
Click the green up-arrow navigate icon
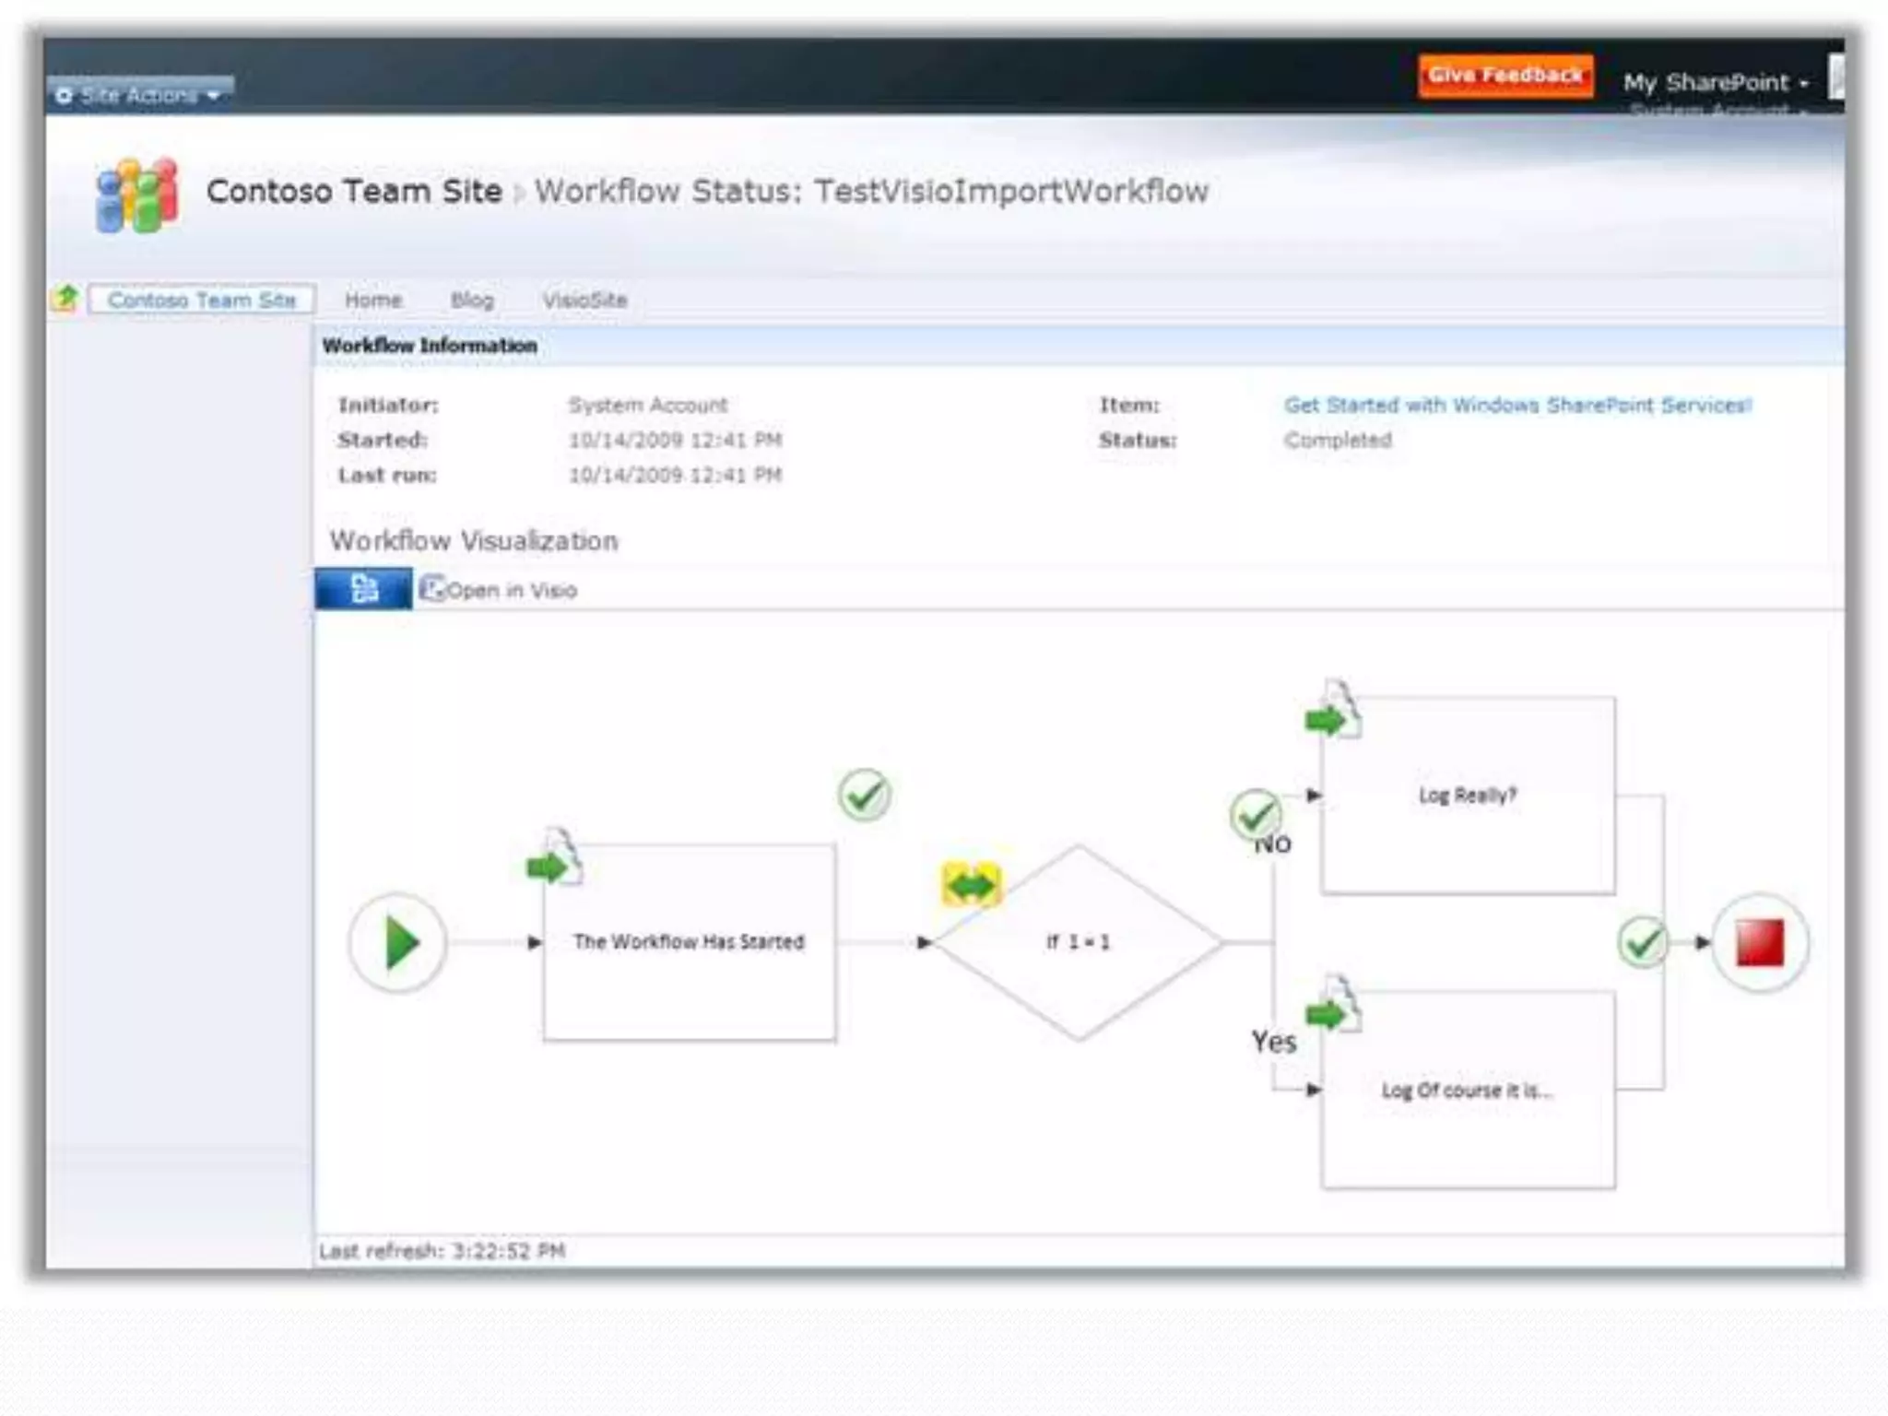[x=66, y=298]
